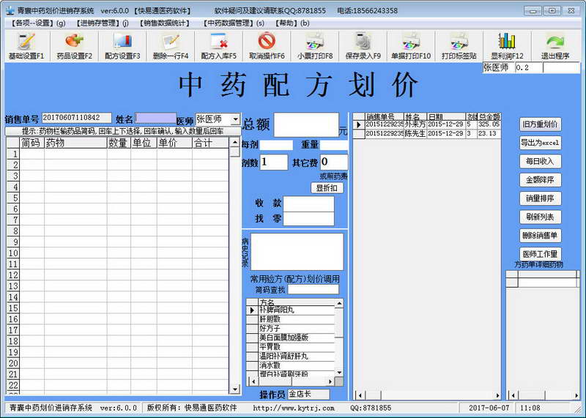Image resolution: width=586 pixels, height=418 pixels.
Task: Click the 销售单号 input field
Action: (x=77, y=118)
